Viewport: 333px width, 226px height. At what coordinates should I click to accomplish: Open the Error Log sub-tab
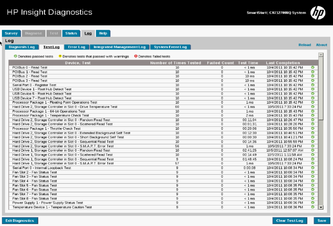pos(77,47)
